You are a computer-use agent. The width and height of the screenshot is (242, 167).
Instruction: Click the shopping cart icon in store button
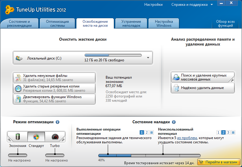(x=201, y=162)
